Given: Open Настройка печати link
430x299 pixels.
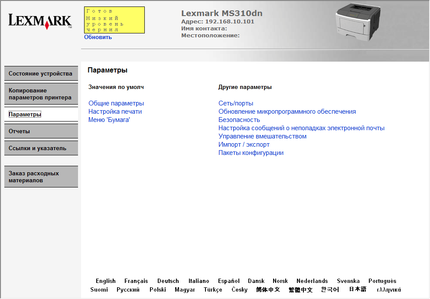Looking at the screenshot, I should [115, 112].
